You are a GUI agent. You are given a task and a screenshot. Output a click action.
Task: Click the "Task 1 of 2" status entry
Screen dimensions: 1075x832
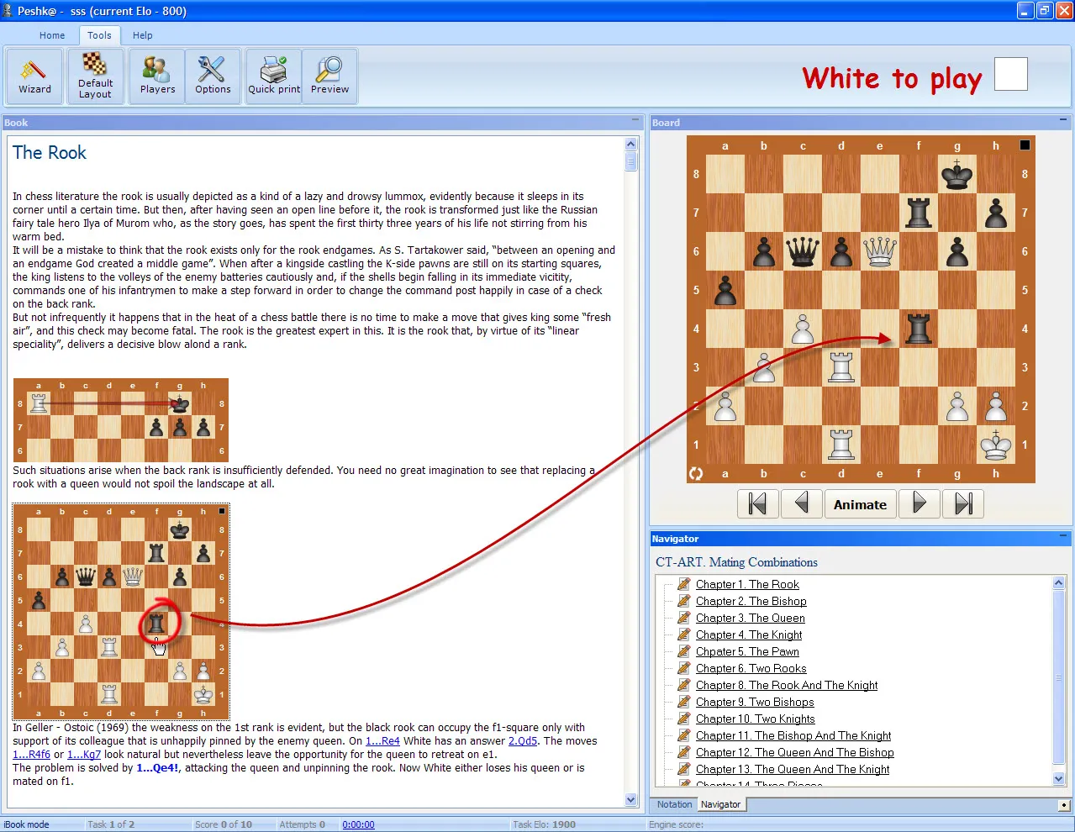111,824
